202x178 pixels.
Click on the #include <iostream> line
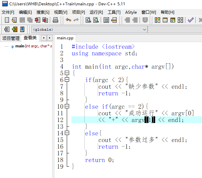point(103,47)
